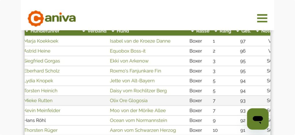Sort by Note column arrow
Image resolution: width=295 pixels, height=135 pixels.
[258, 31]
